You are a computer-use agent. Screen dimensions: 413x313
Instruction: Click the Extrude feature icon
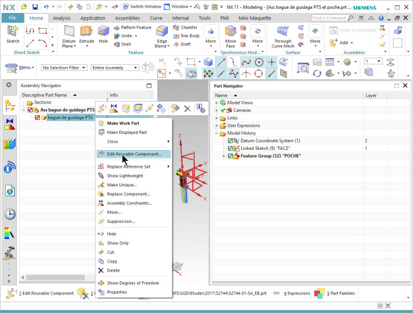click(x=86, y=37)
